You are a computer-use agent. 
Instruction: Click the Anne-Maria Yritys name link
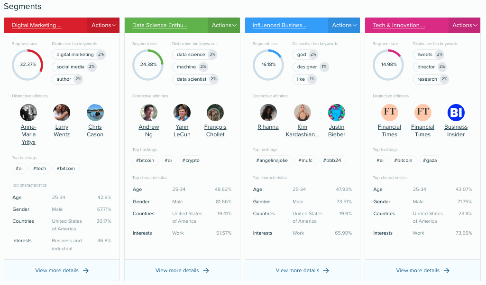28,134
